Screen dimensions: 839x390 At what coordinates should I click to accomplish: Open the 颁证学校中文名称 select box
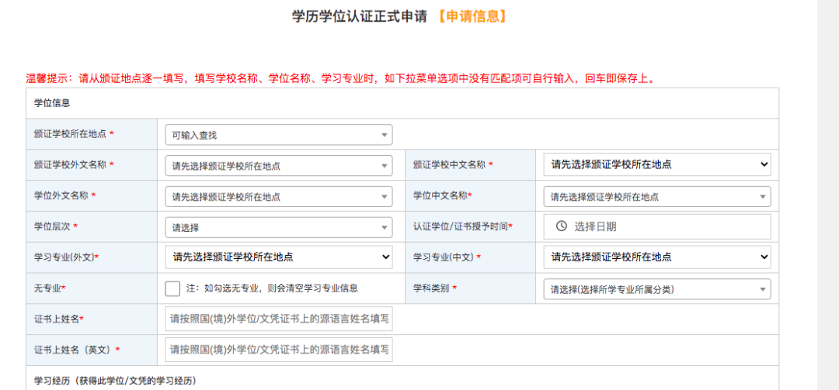click(x=656, y=164)
